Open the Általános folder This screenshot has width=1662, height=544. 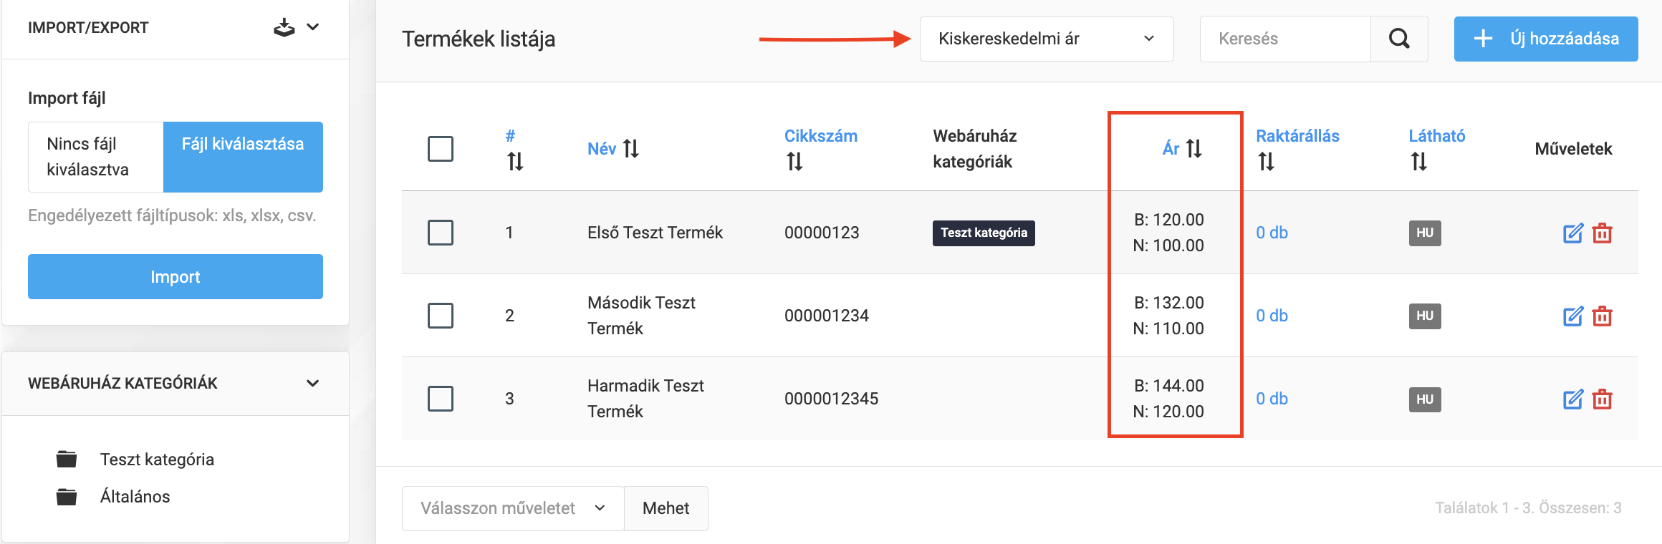[x=135, y=497]
